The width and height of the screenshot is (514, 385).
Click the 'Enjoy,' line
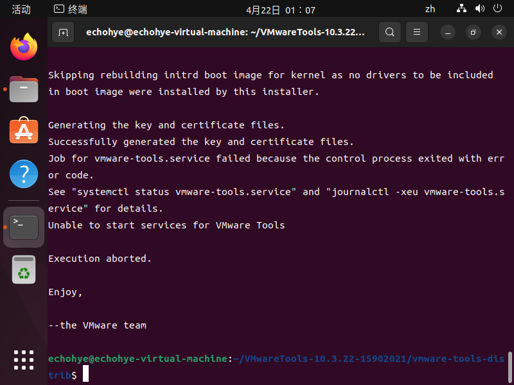click(x=66, y=292)
